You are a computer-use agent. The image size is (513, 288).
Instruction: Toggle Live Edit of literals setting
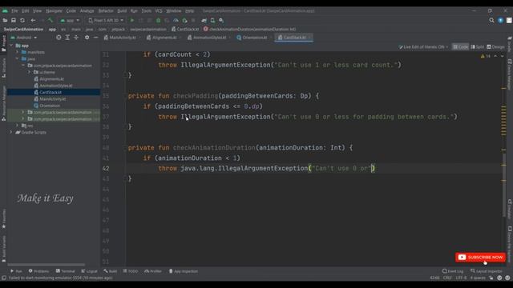tap(423, 47)
